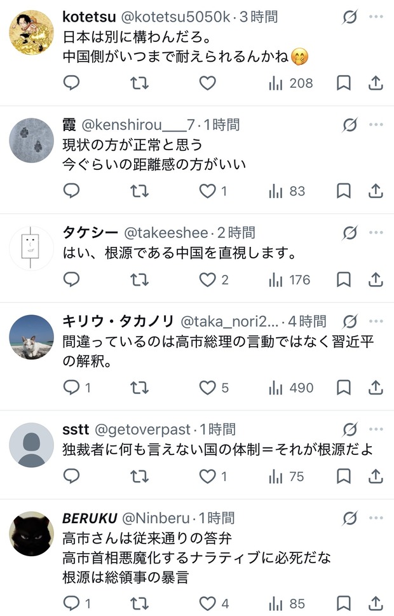
Task: Open Grok icon on タケシー's post
Action: 350,232
